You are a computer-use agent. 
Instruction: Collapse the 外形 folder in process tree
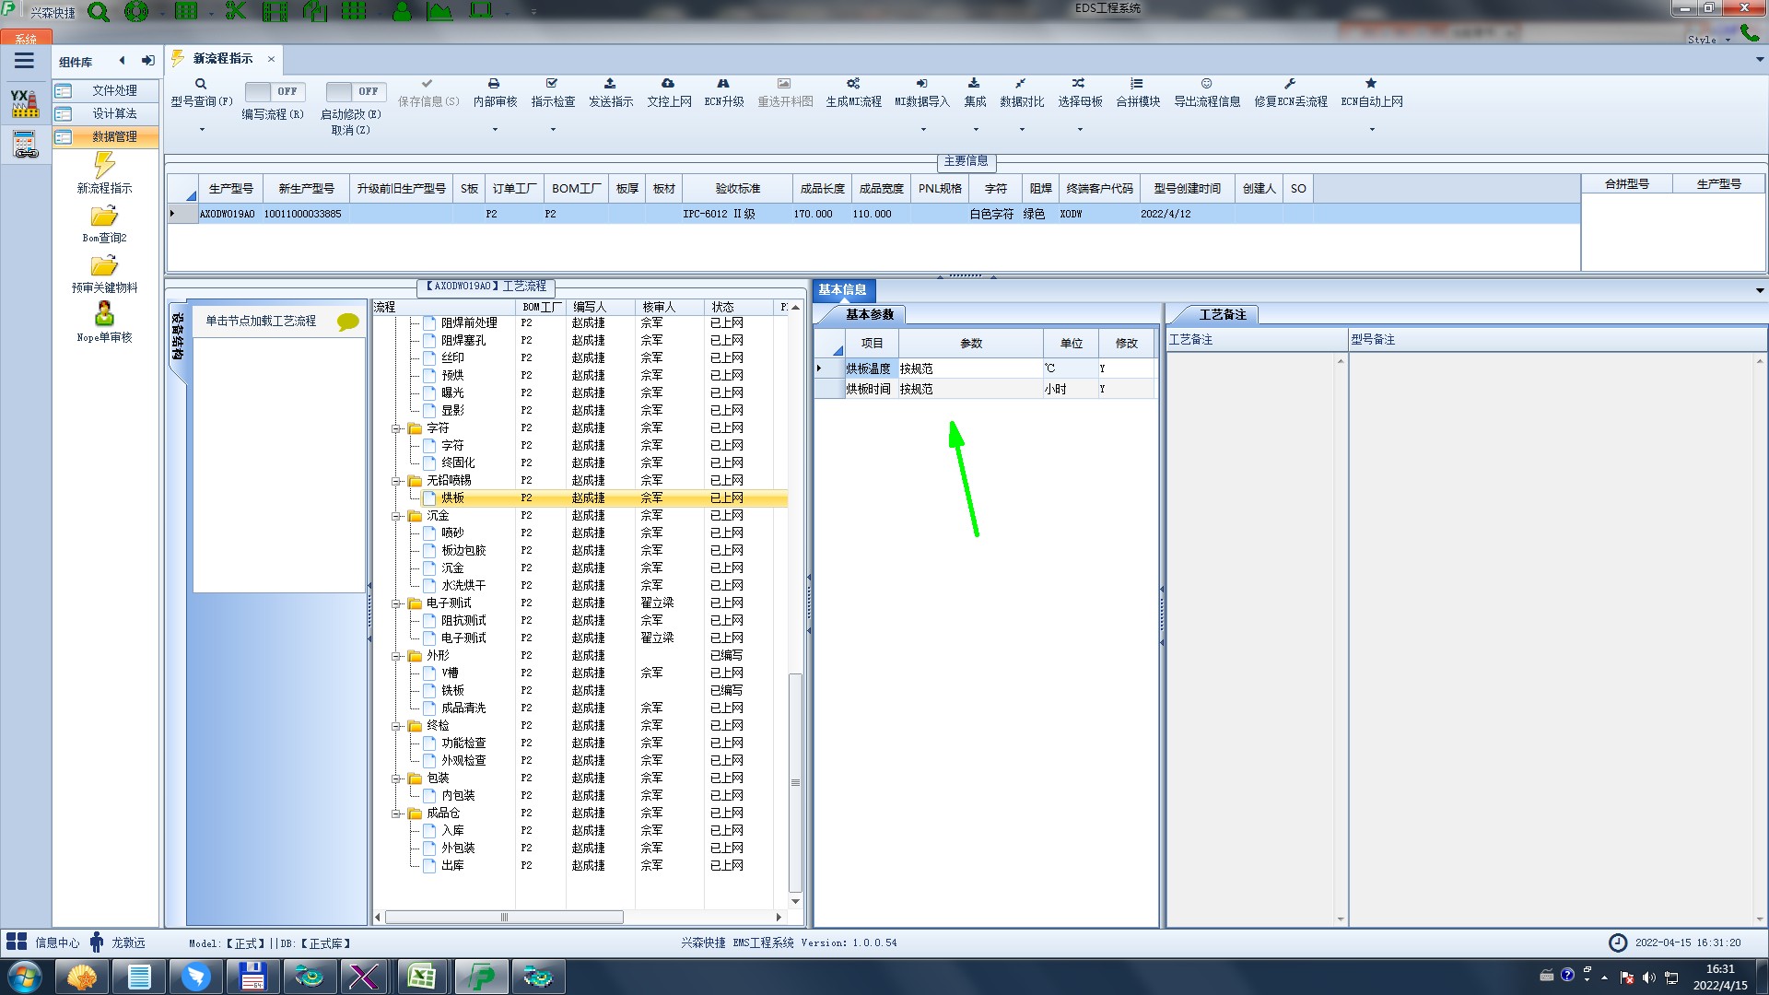(x=396, y=656)
